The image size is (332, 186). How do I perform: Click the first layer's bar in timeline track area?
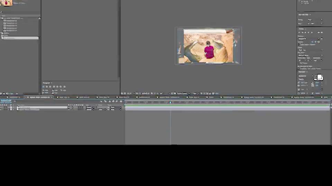pos(228,107)
